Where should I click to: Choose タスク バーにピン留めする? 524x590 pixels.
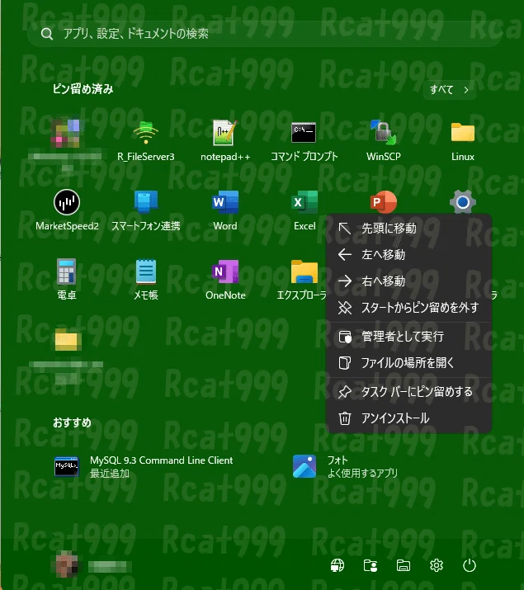click(x=409, y=392)
